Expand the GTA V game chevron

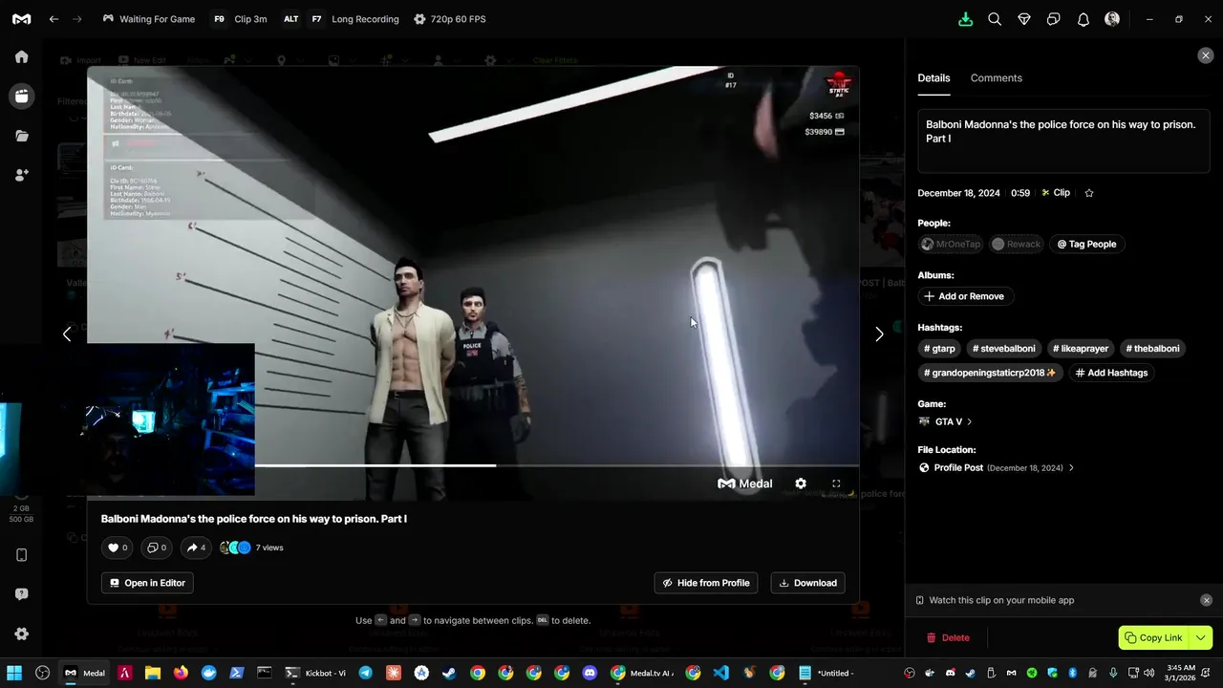click(x=970, y=421)
